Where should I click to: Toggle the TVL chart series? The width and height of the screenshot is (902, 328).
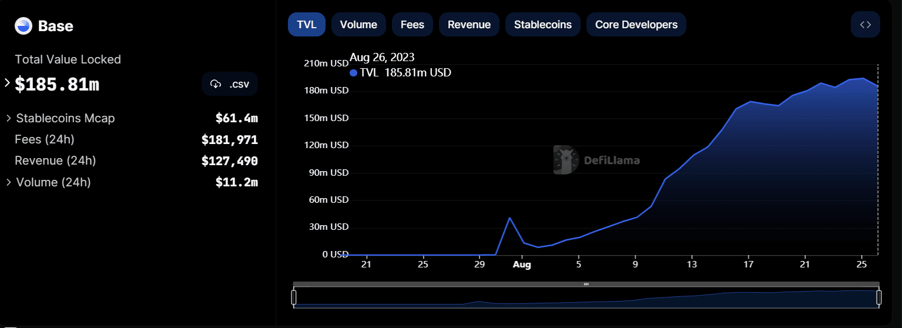(x=306, y=25)
